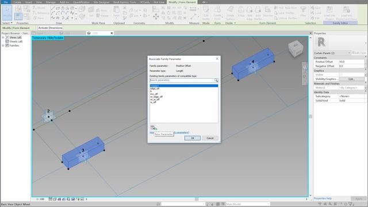
Task: Open the File menu tab
Action: [x=6, y=2]
